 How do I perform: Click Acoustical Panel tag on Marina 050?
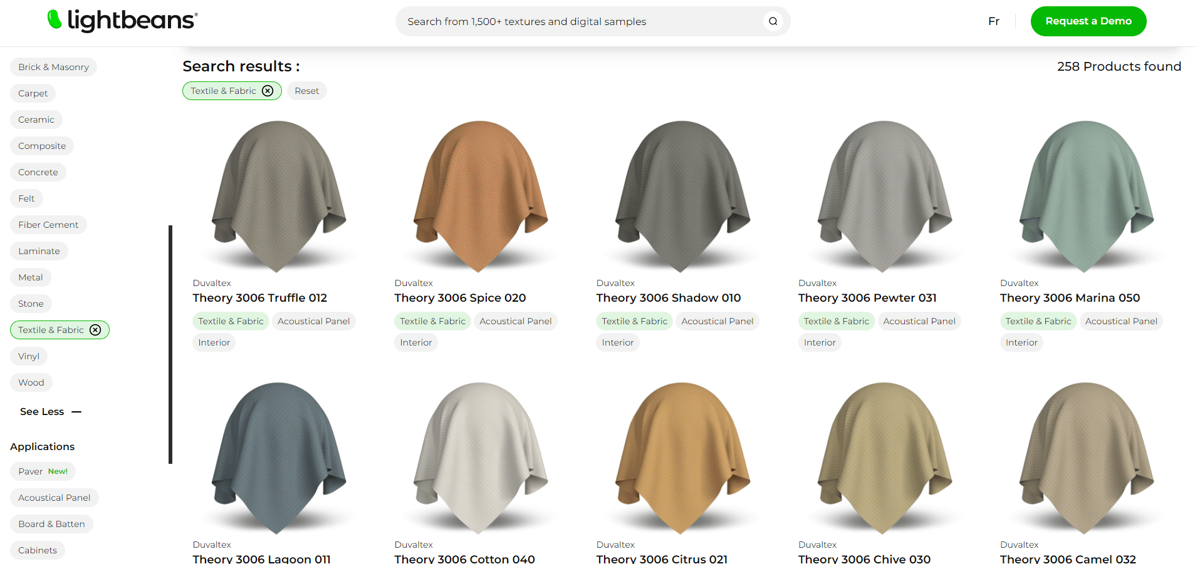(x=1121, y=321)
